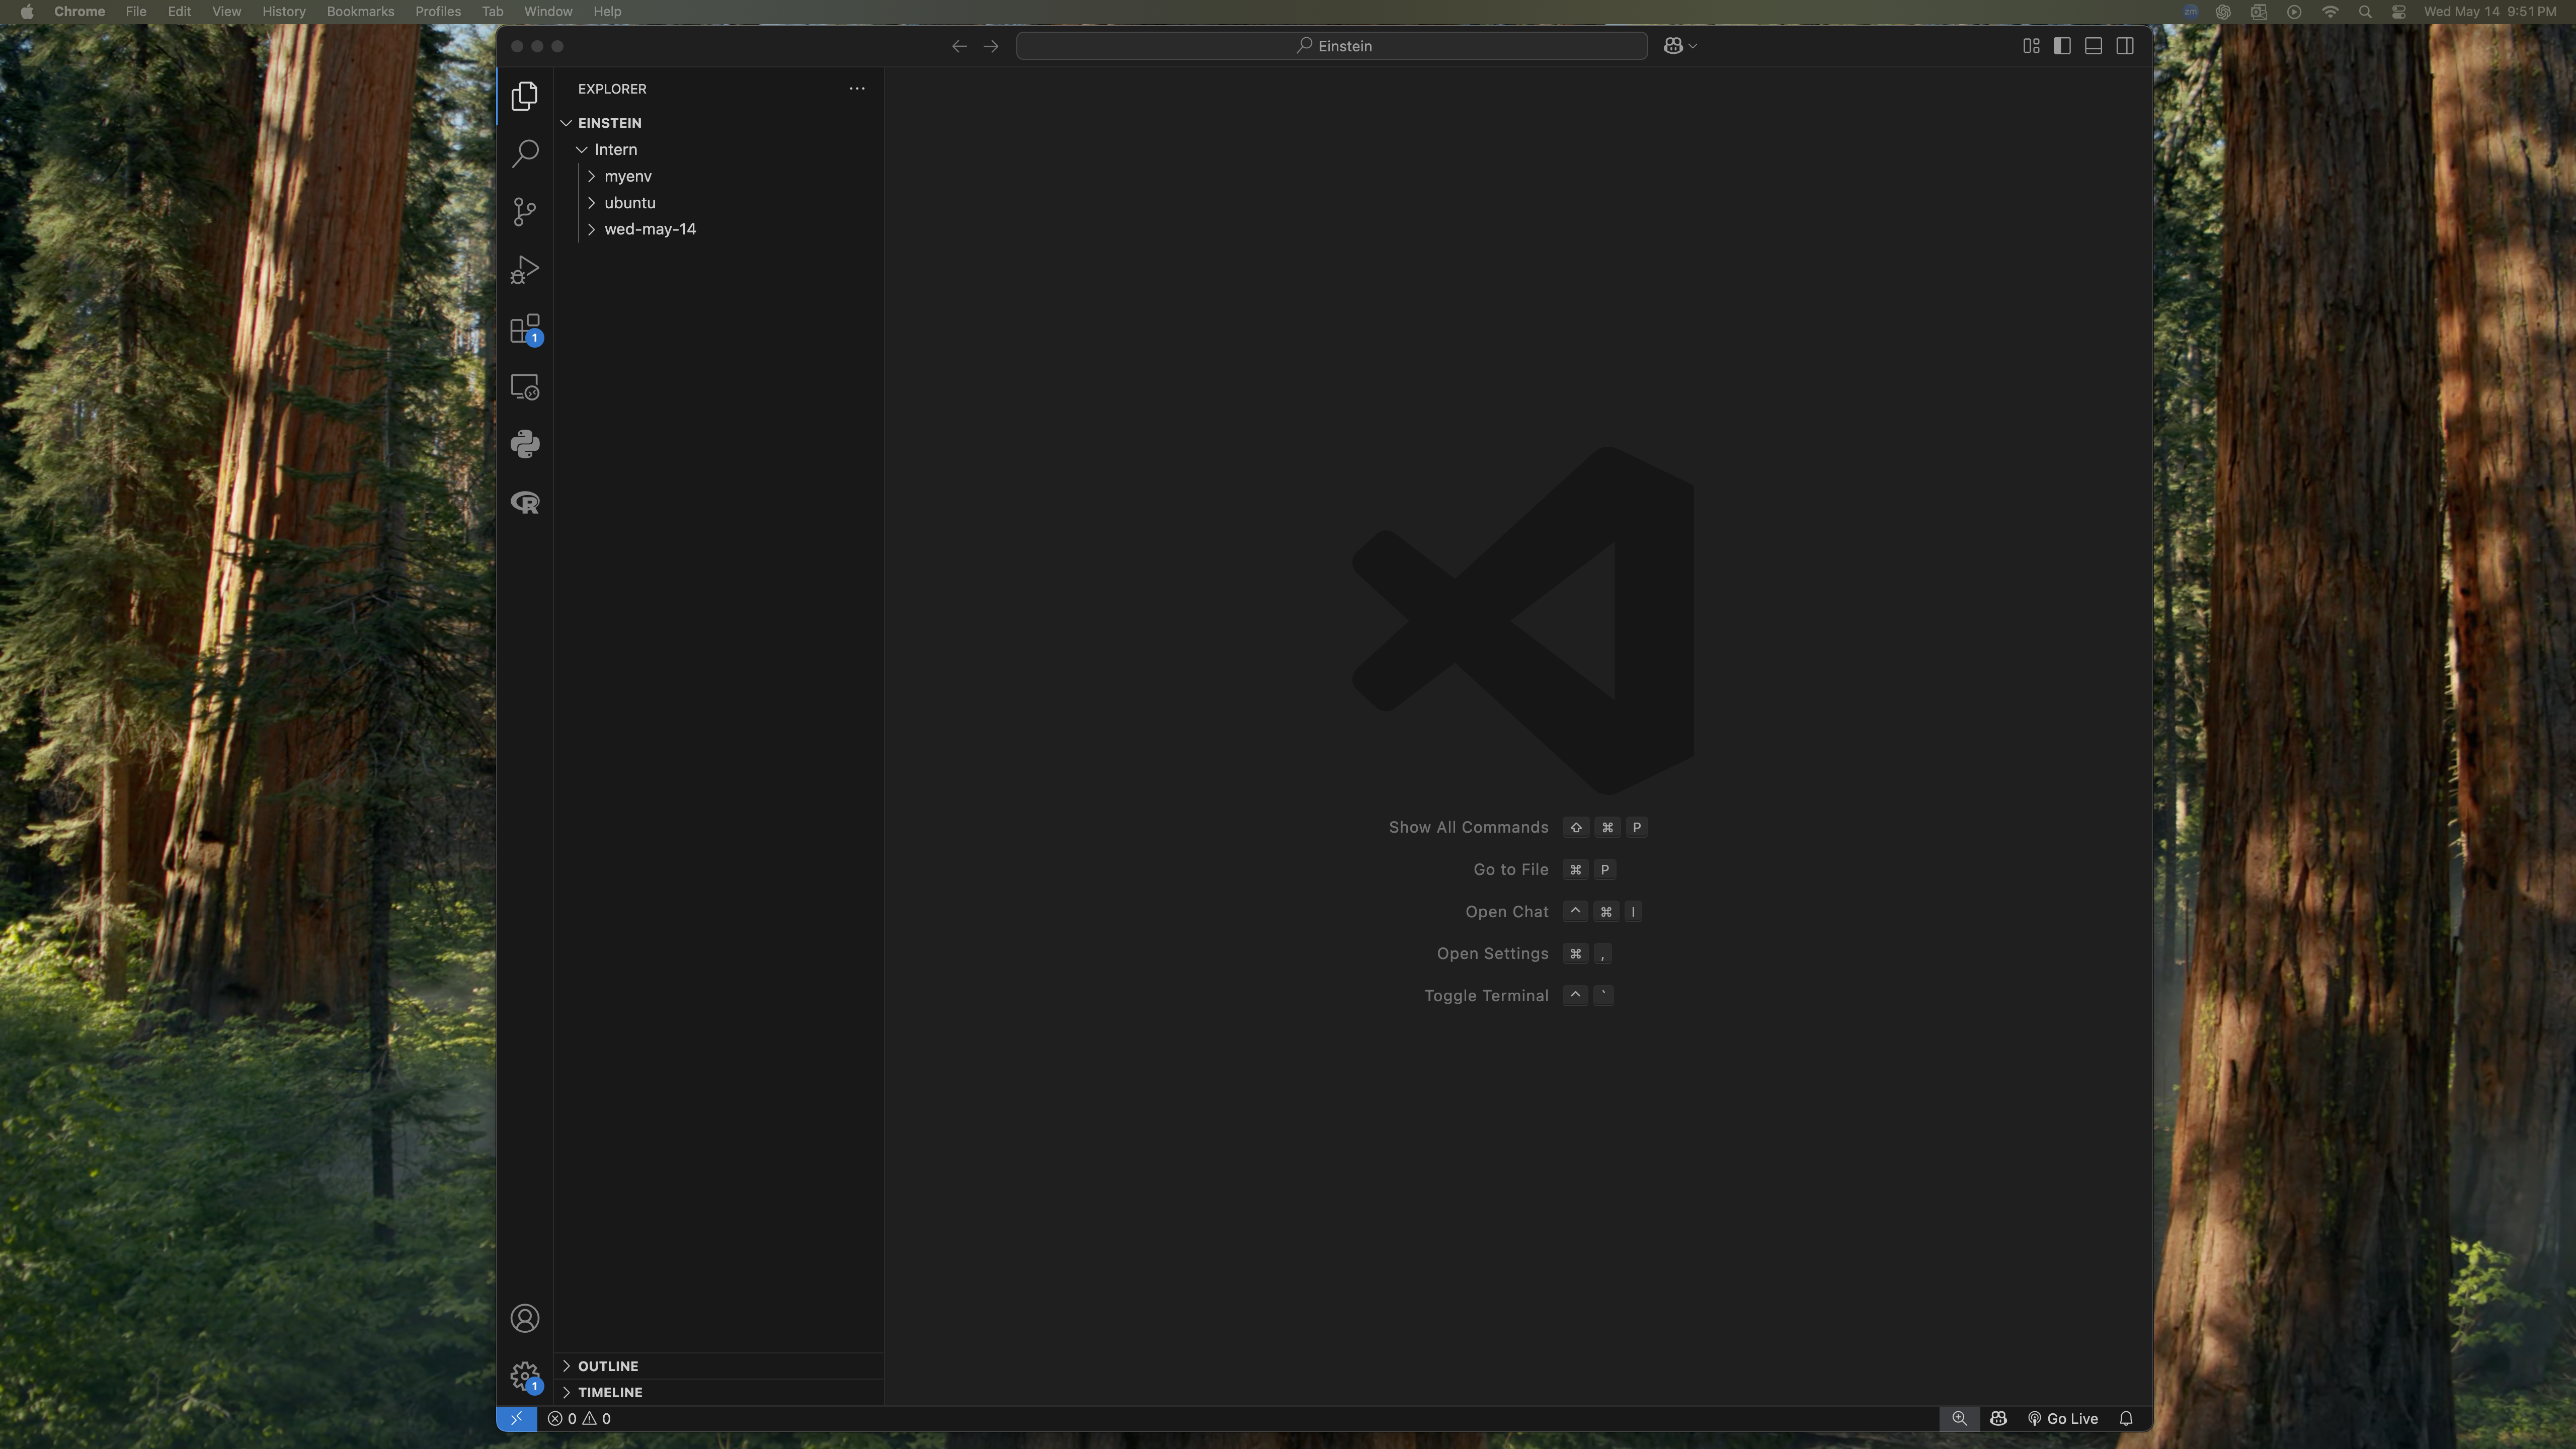Open Remote Explorer view

(x=524, y=387)
